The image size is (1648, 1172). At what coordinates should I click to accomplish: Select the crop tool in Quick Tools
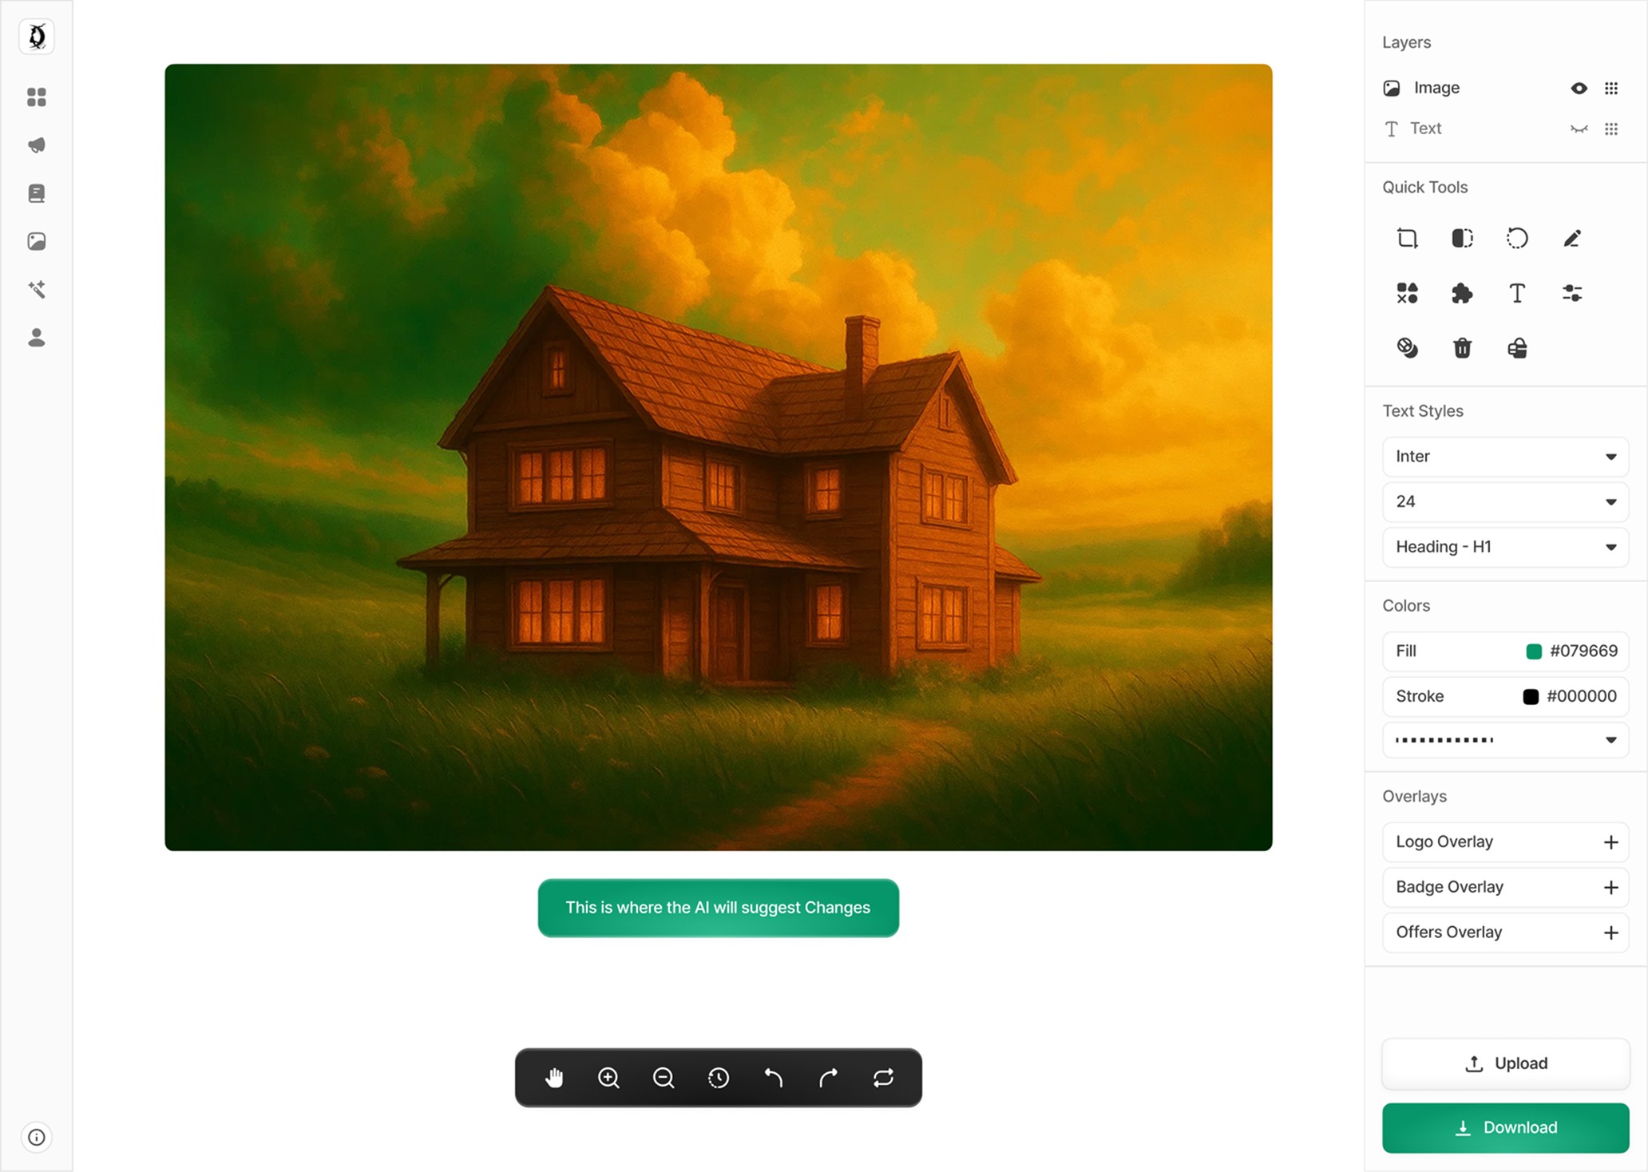pyautogui.click(x=1407, y=239)
